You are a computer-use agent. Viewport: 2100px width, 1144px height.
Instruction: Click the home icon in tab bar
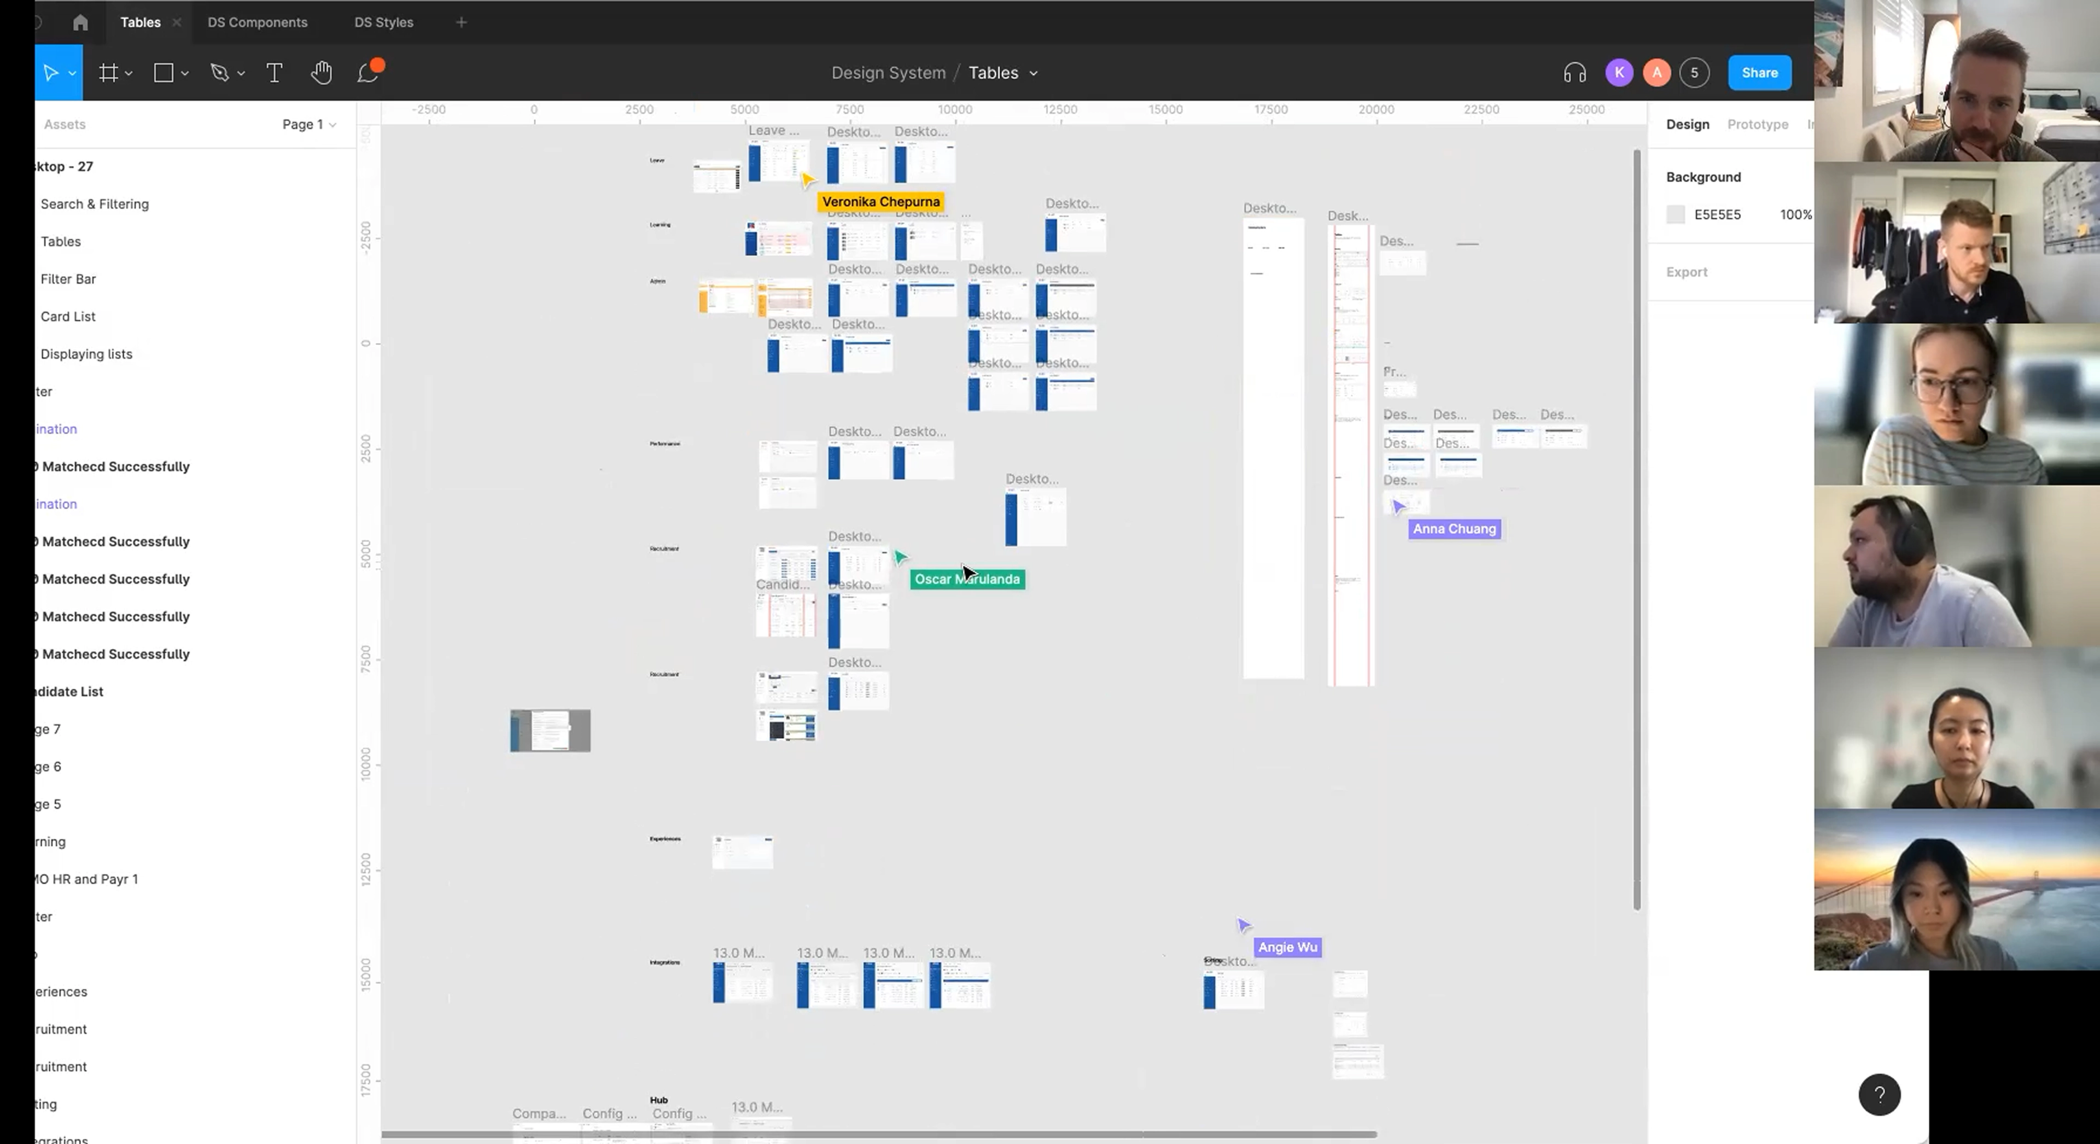[x=80, y=22]
